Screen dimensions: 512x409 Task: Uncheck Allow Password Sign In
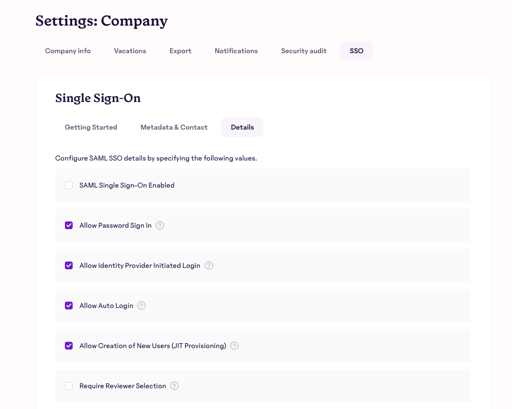click(69, 225)
